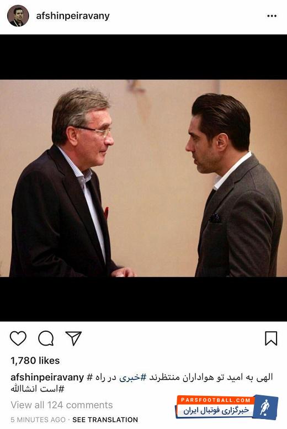Tap the heart like icon
Screen dimensions: 287x429
click(x=18, y=338)
